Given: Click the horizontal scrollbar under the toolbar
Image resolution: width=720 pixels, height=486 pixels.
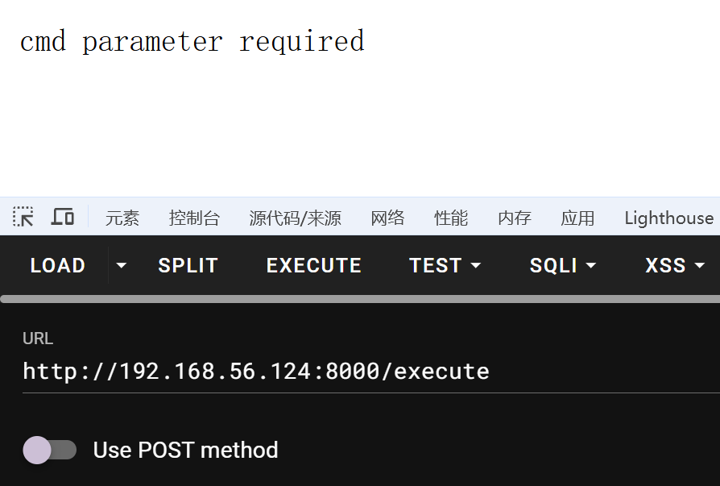Looking at the screenshot, I should pyautogui.click(x=360, y=299).
